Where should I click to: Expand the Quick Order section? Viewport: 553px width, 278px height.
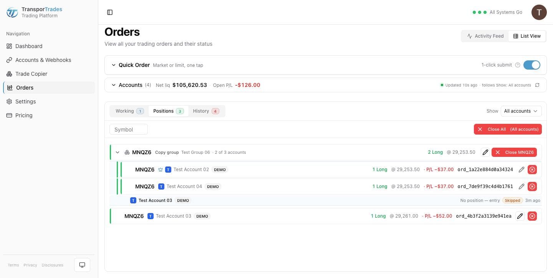coord(114,65)
